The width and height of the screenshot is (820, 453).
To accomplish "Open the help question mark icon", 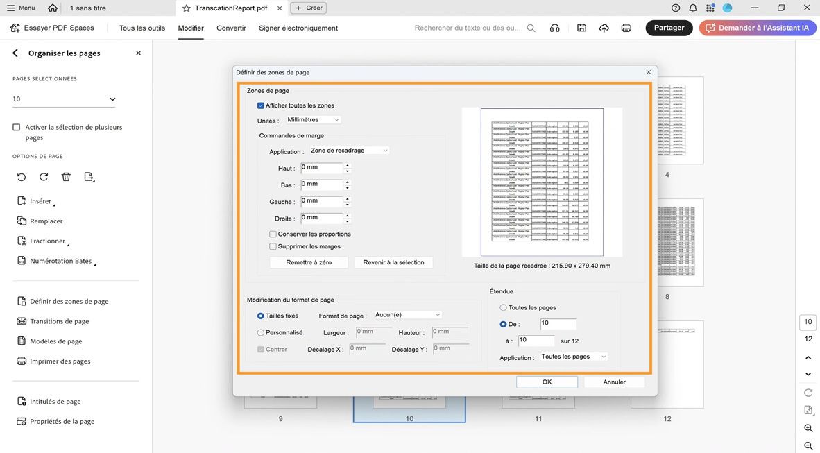I will point(676,8).
